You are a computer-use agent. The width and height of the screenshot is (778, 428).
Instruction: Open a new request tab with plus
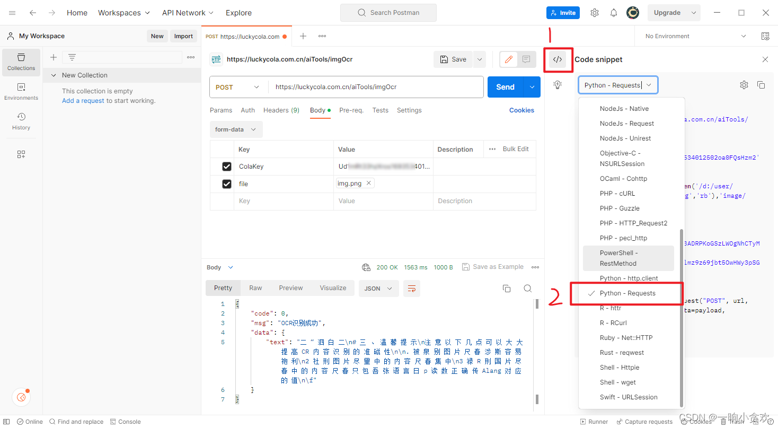click(x=303, y=36)
